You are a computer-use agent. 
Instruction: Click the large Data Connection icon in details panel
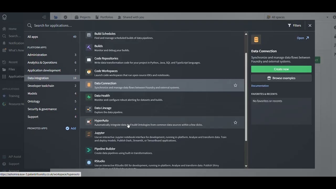click(256, 39)
